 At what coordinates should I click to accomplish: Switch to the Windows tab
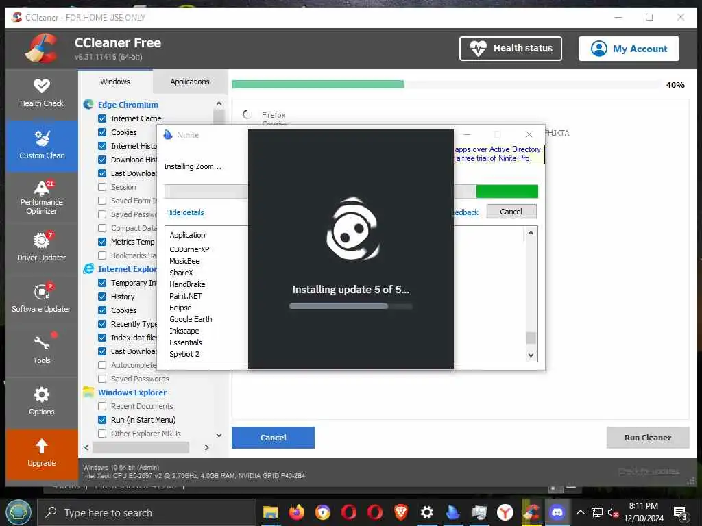(x=115, y=82)
